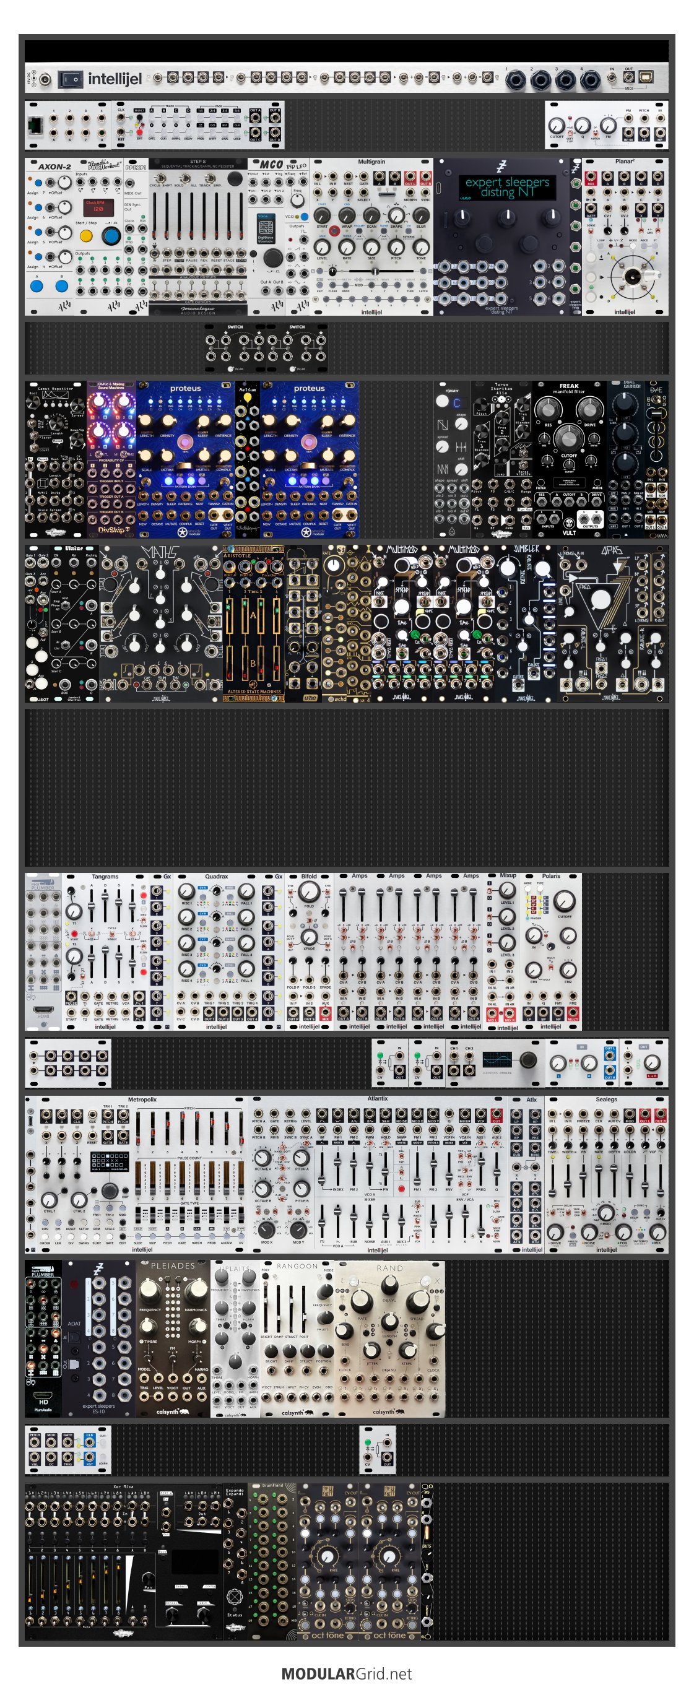Click the JUMBLER module

(x=526, y=623)
